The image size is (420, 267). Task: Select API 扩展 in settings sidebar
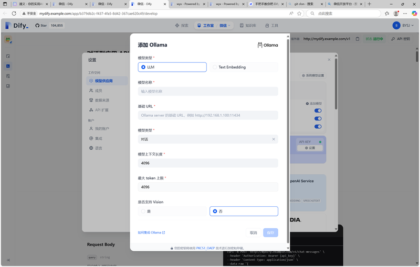click(x=107, y=110)
